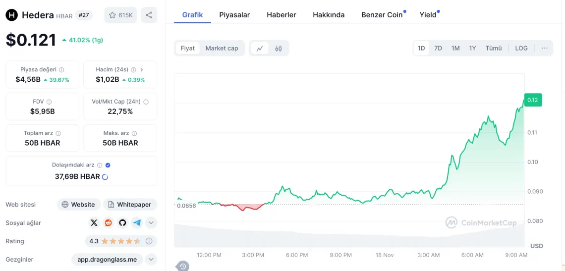
Task: Enable LOG scale on chart
Action: pos(521,48)
